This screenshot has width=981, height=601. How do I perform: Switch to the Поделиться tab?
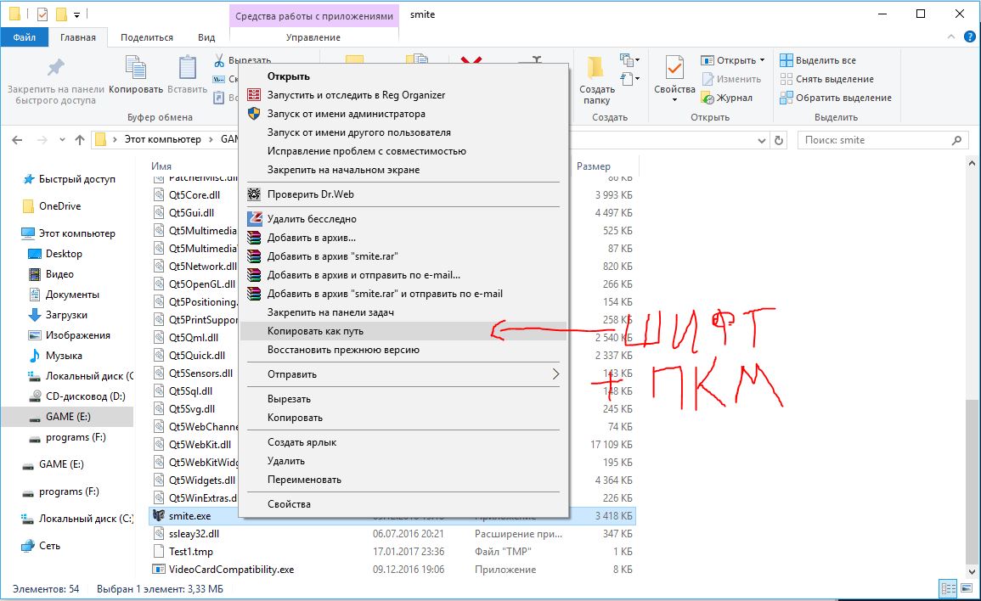[x=147, y=37]
